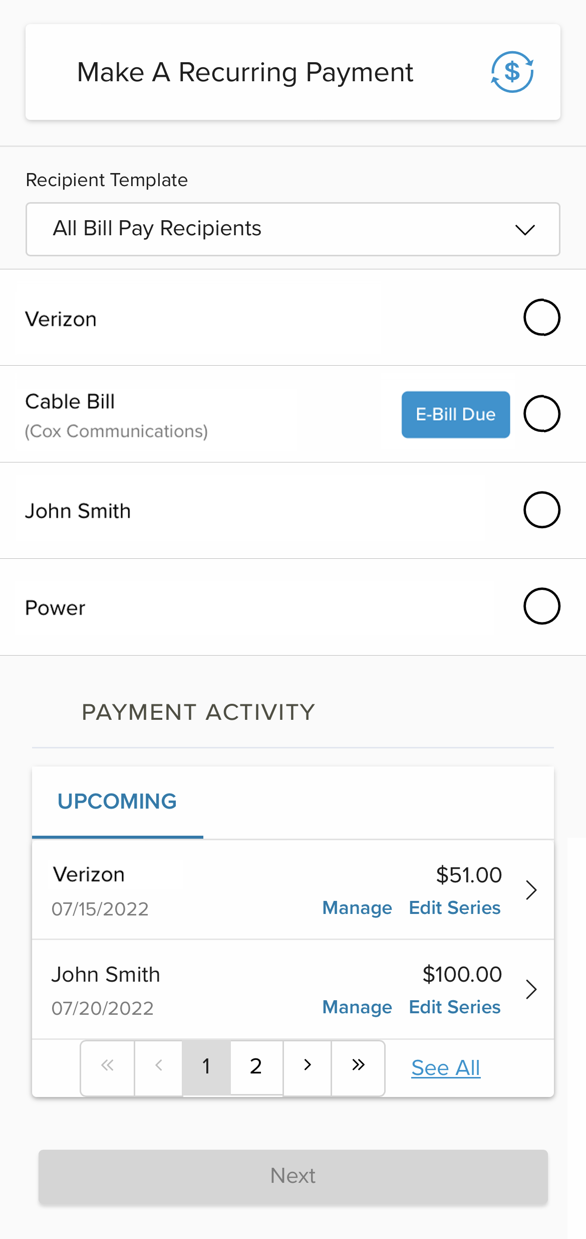The height and width of the screenshot is (1239, 586).
Task: Select the John Smith recipient radio button
Action: (541, 510)
